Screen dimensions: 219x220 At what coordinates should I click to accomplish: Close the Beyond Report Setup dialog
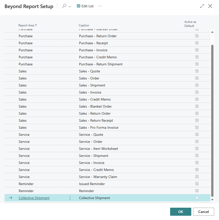210,6
